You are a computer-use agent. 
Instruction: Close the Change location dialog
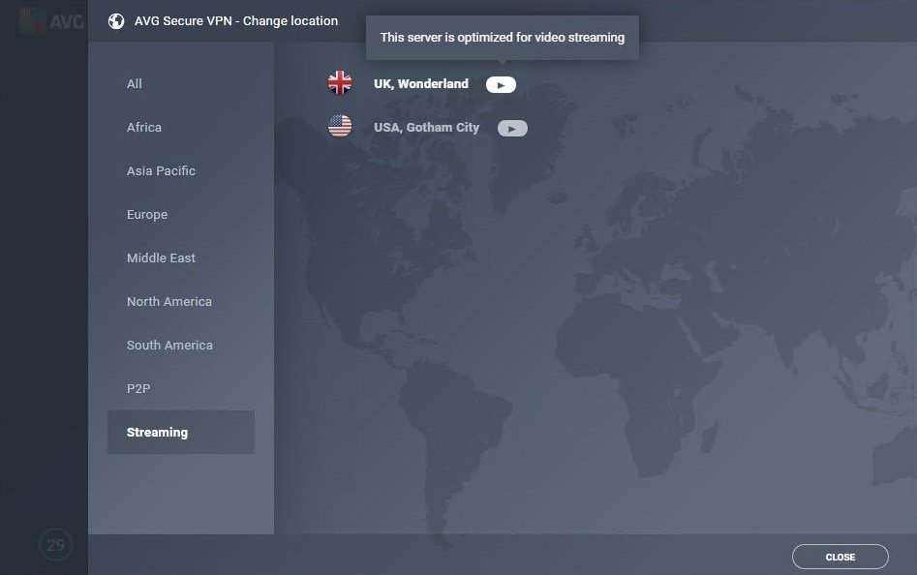[841, 557]
